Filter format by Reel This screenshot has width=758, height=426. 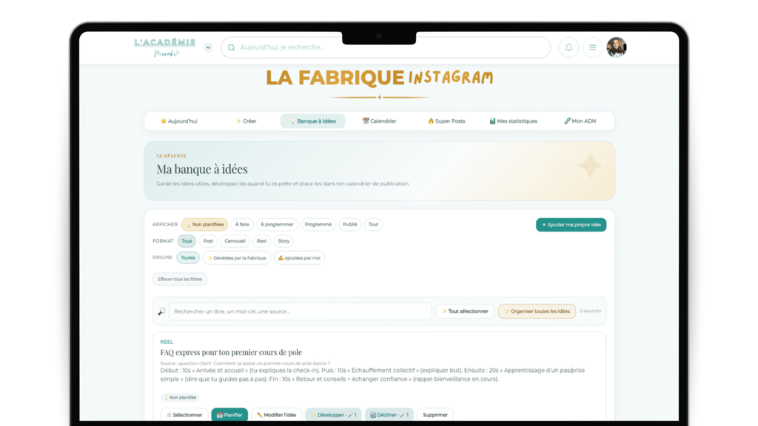[261, 241]
